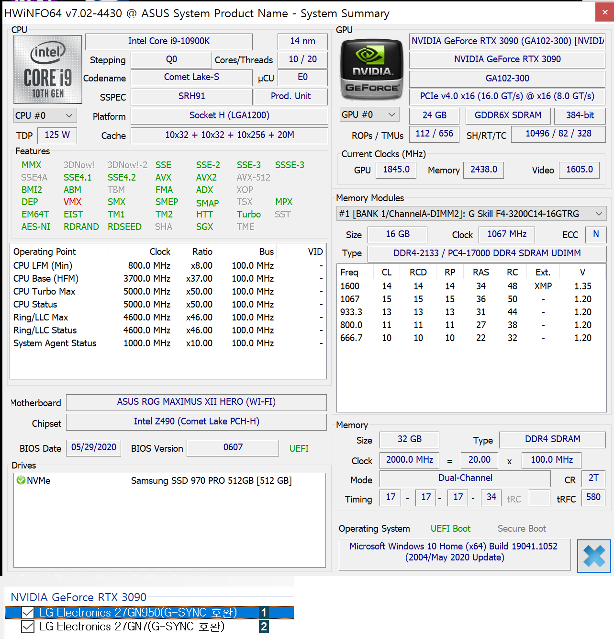The image size is (614, 639).
Task: Click the monitor number 2 badge
Action: pos(264,627)
